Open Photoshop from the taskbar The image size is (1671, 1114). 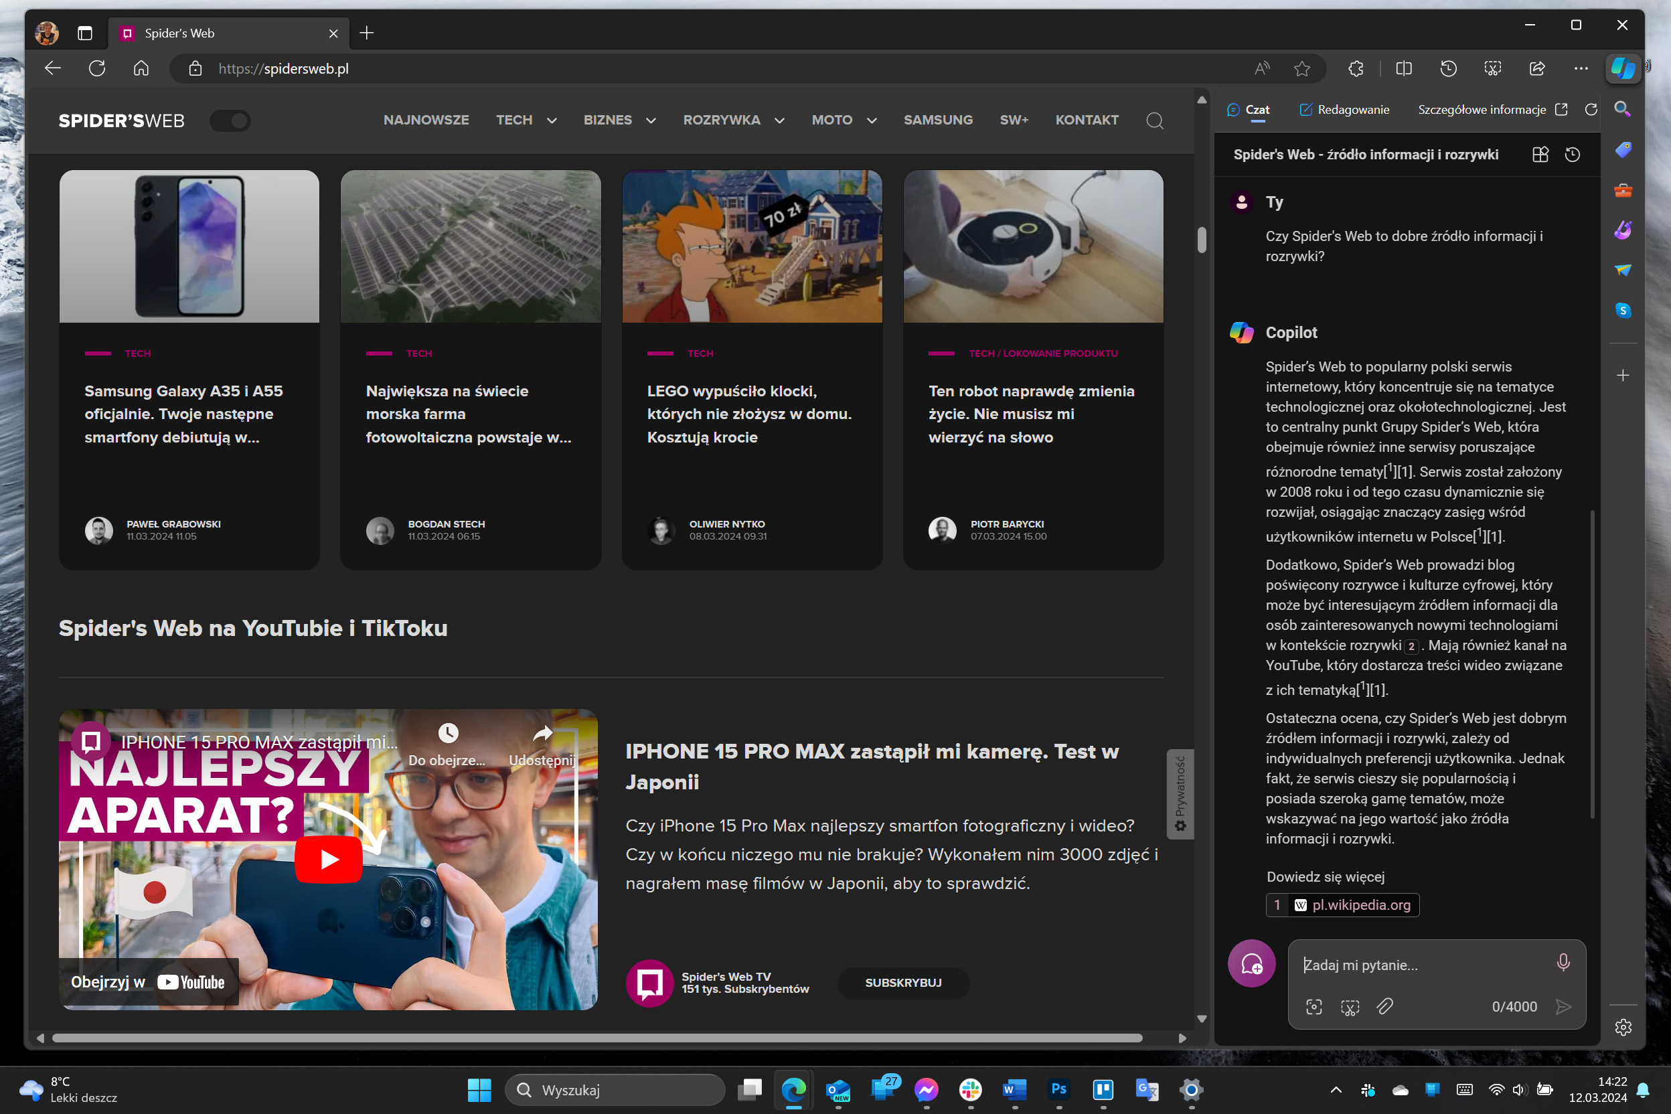[x=1058, y=1090]
